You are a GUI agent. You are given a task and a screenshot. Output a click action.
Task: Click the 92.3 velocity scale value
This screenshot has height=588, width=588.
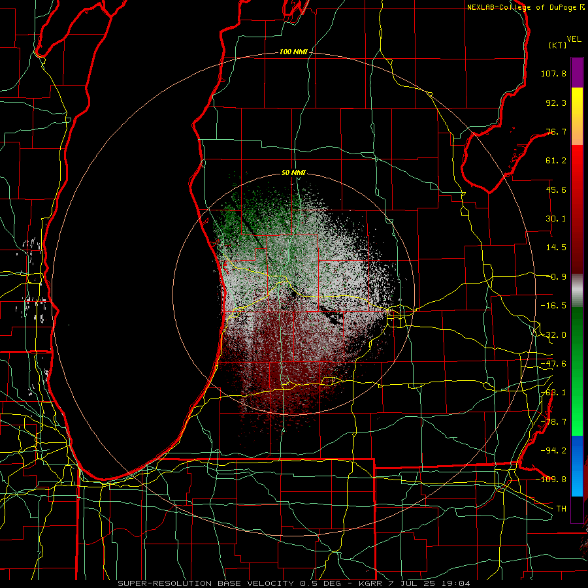(556, 103)
